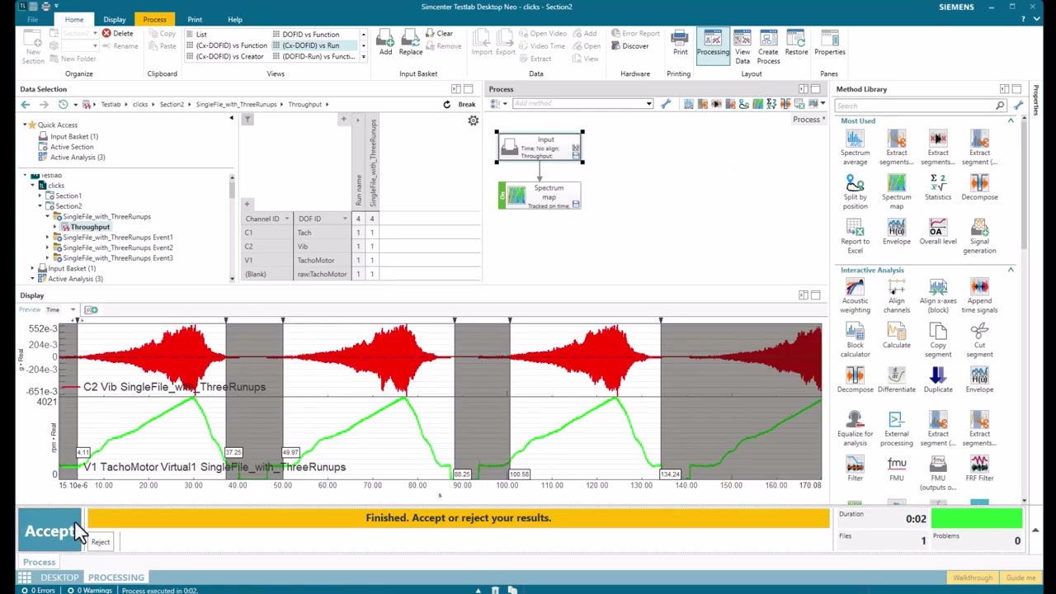Toggle the filter button in data grid
Image resolution: width=1056 pixels, height=594 pixels.
coord(247,120)
